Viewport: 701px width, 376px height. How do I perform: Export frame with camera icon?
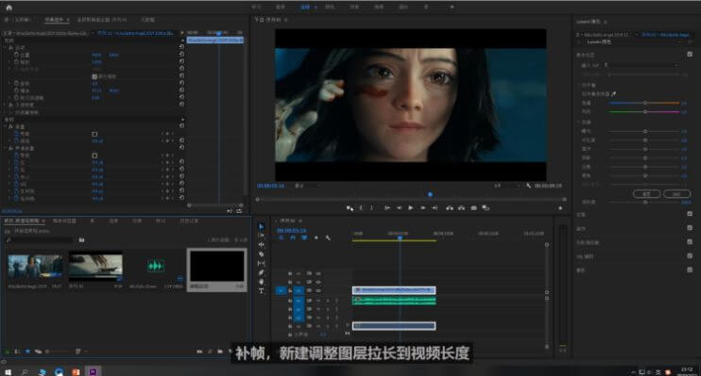click(473, 208)
